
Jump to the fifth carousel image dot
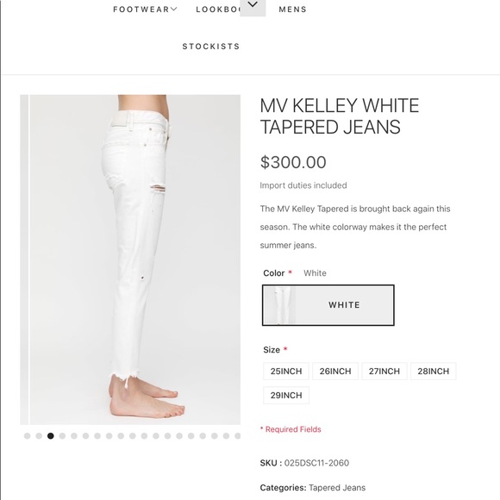point(74,436)
